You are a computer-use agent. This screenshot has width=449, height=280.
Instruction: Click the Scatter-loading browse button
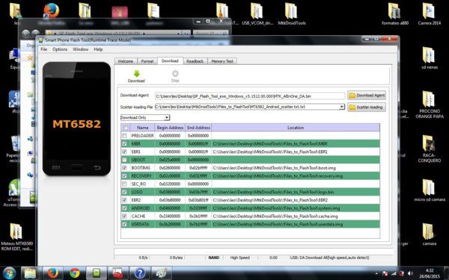coord(367,107)
